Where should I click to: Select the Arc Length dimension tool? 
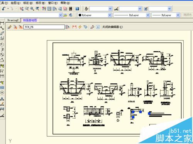(2, 33)
